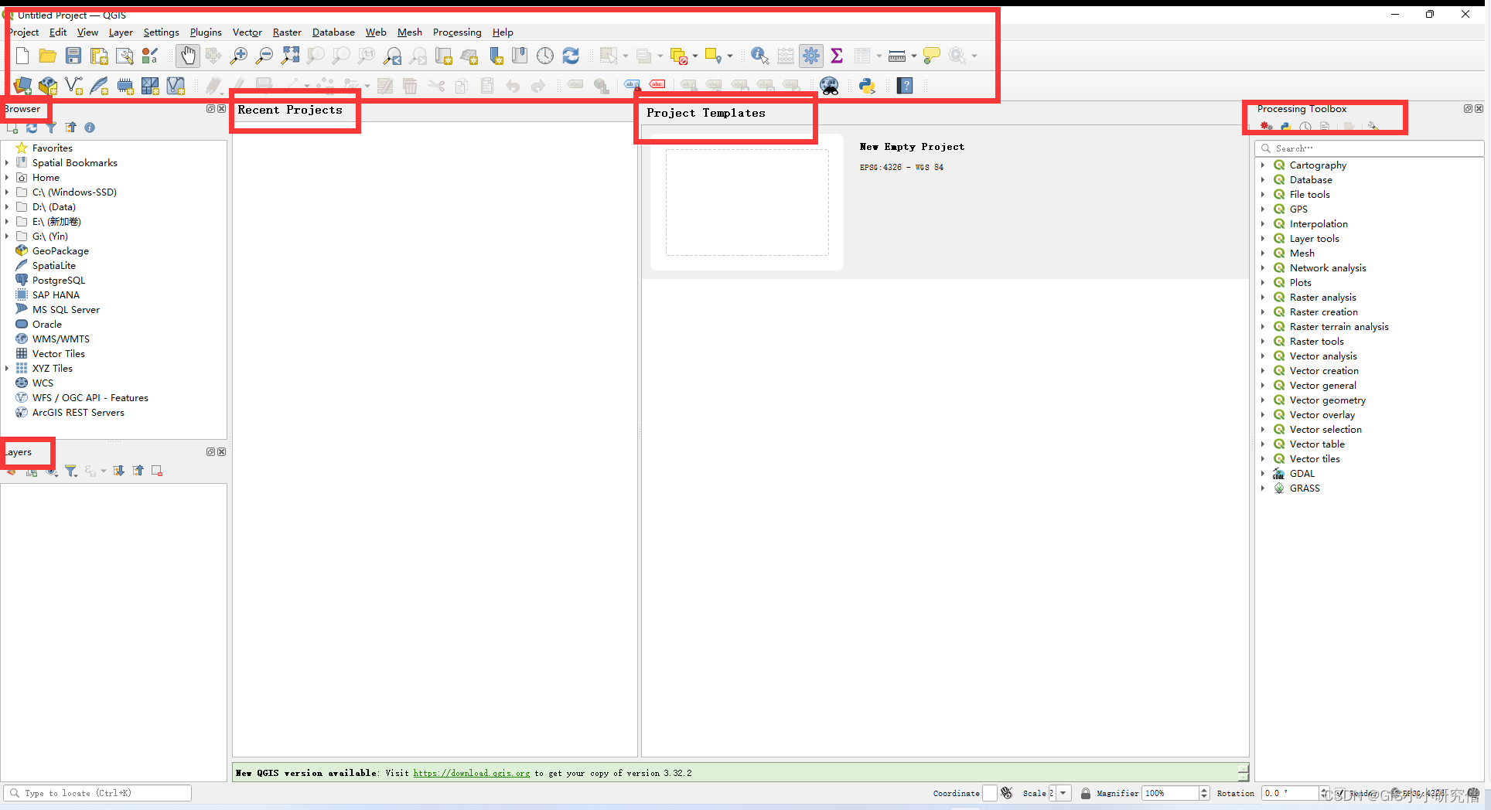The image size is (1491, 810).
Task: Show Statistical Summary sigma icon
Action: [837, 56]
